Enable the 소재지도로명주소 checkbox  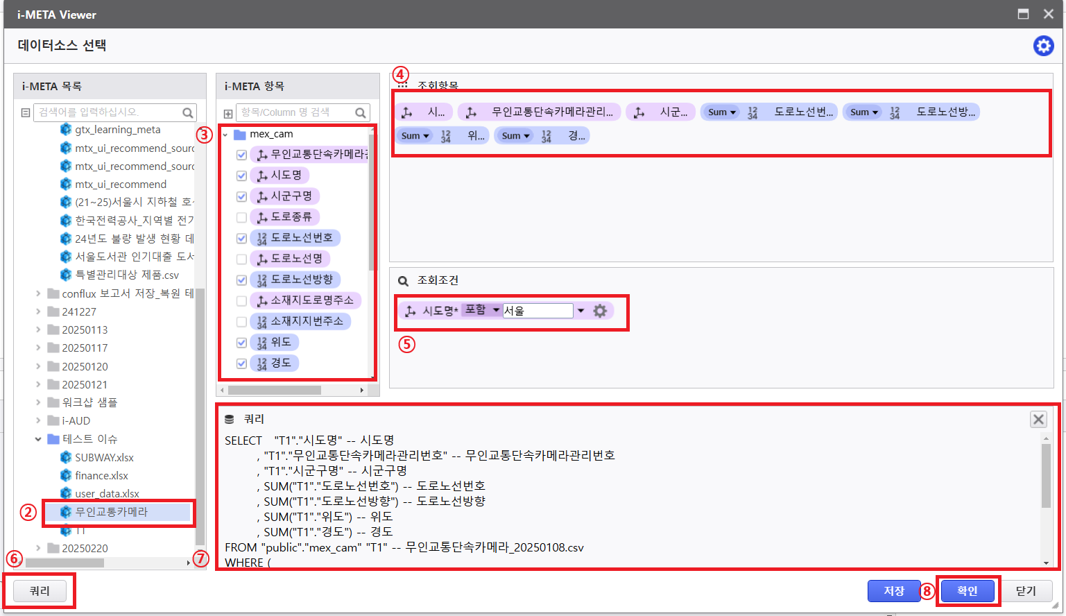click(x=241, y=300)
